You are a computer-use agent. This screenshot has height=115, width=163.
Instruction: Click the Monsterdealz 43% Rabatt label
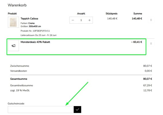point(35,42)
